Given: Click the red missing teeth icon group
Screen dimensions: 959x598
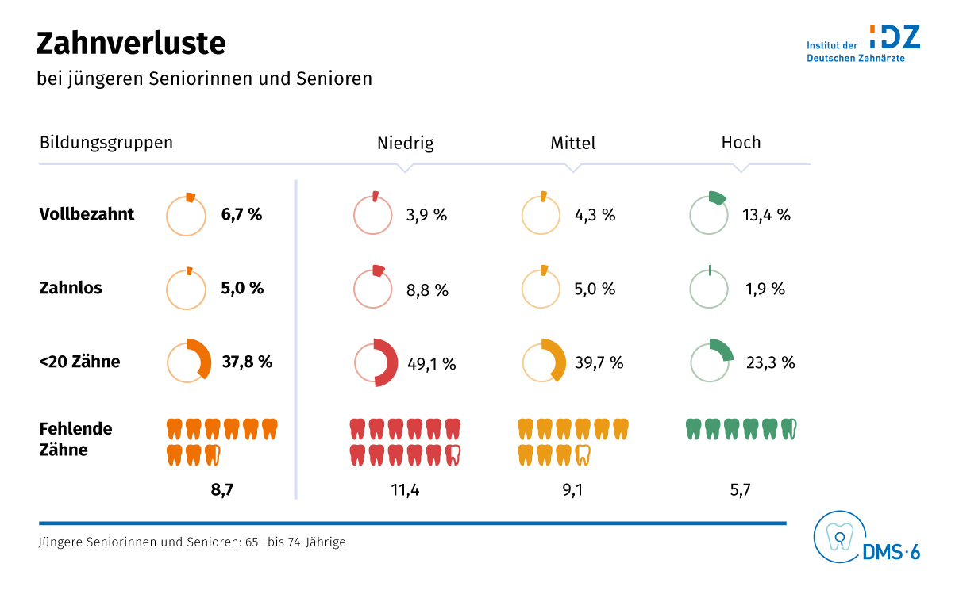Looking at the screenshot, I should [405, 442].
